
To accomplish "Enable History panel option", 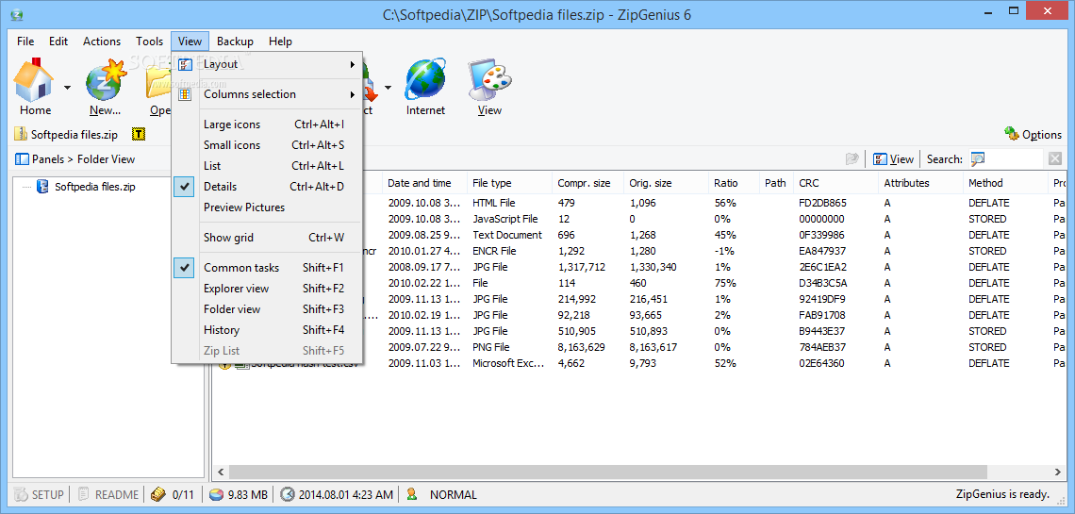I will 268,330.
